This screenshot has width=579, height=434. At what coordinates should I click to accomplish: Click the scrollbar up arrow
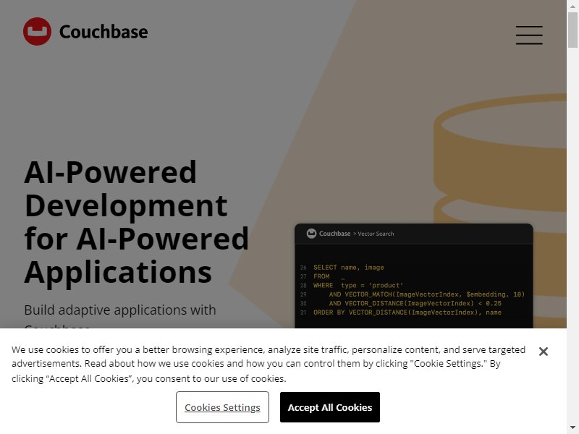click(572, 7)
